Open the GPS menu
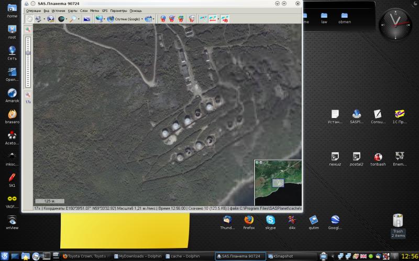This screenshot has height=261, width=419. click(x=105, y=10)
